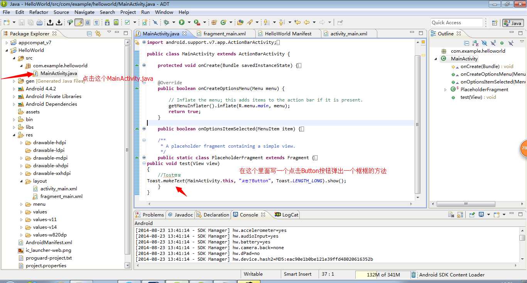Expand the Android 4.4.2 library node
Viewport: 527px width, 283px height.
[14, 89]
